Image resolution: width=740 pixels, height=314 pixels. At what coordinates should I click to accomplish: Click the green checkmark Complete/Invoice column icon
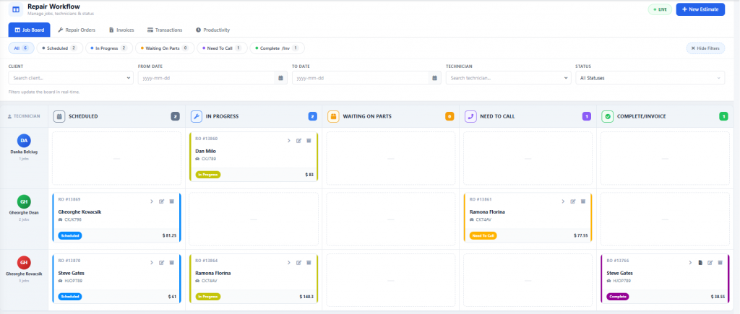click(x=607, y=116)
